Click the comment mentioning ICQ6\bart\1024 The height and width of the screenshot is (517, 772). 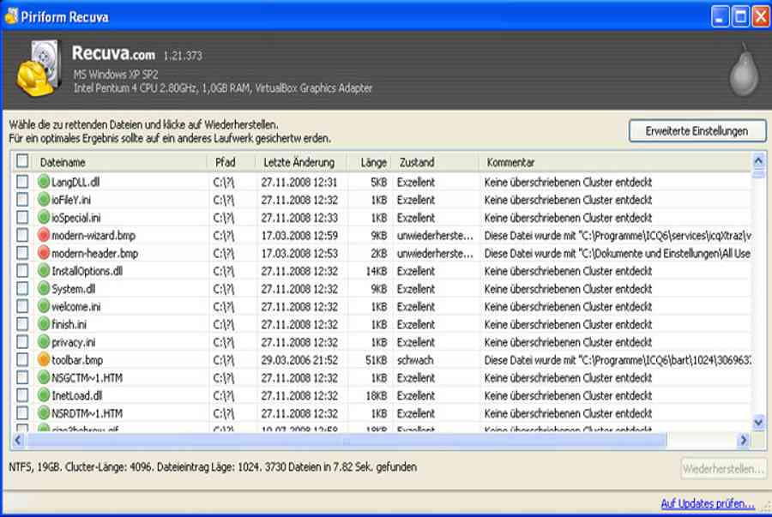(618, 360)
